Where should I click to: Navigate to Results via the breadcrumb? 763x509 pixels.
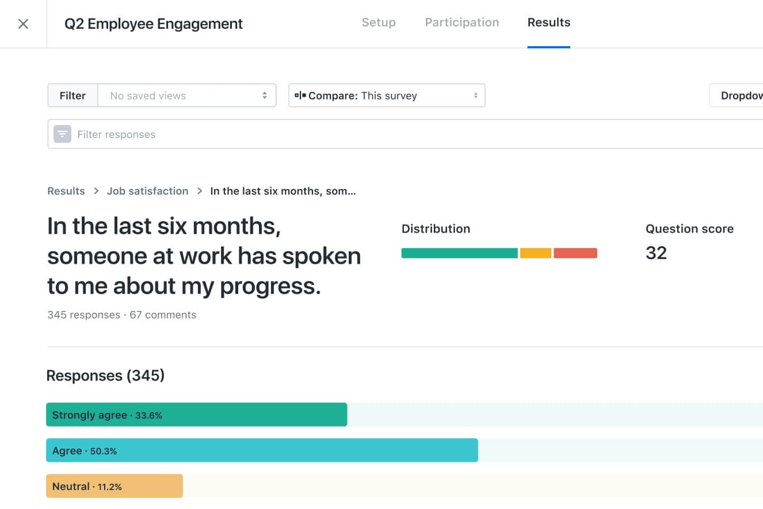pyautogui.click(x=66, y=191)
